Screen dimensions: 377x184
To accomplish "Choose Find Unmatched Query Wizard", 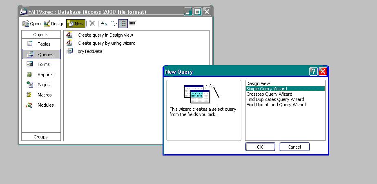I will click(x=285, y=105).
